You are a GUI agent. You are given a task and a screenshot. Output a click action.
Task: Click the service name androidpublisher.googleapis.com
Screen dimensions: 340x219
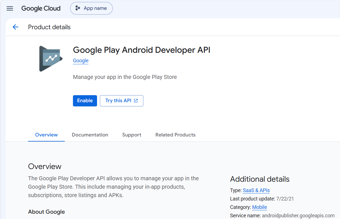click(x=298, y=216)
